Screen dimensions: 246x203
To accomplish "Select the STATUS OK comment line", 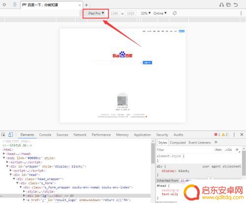I will 17,145.
